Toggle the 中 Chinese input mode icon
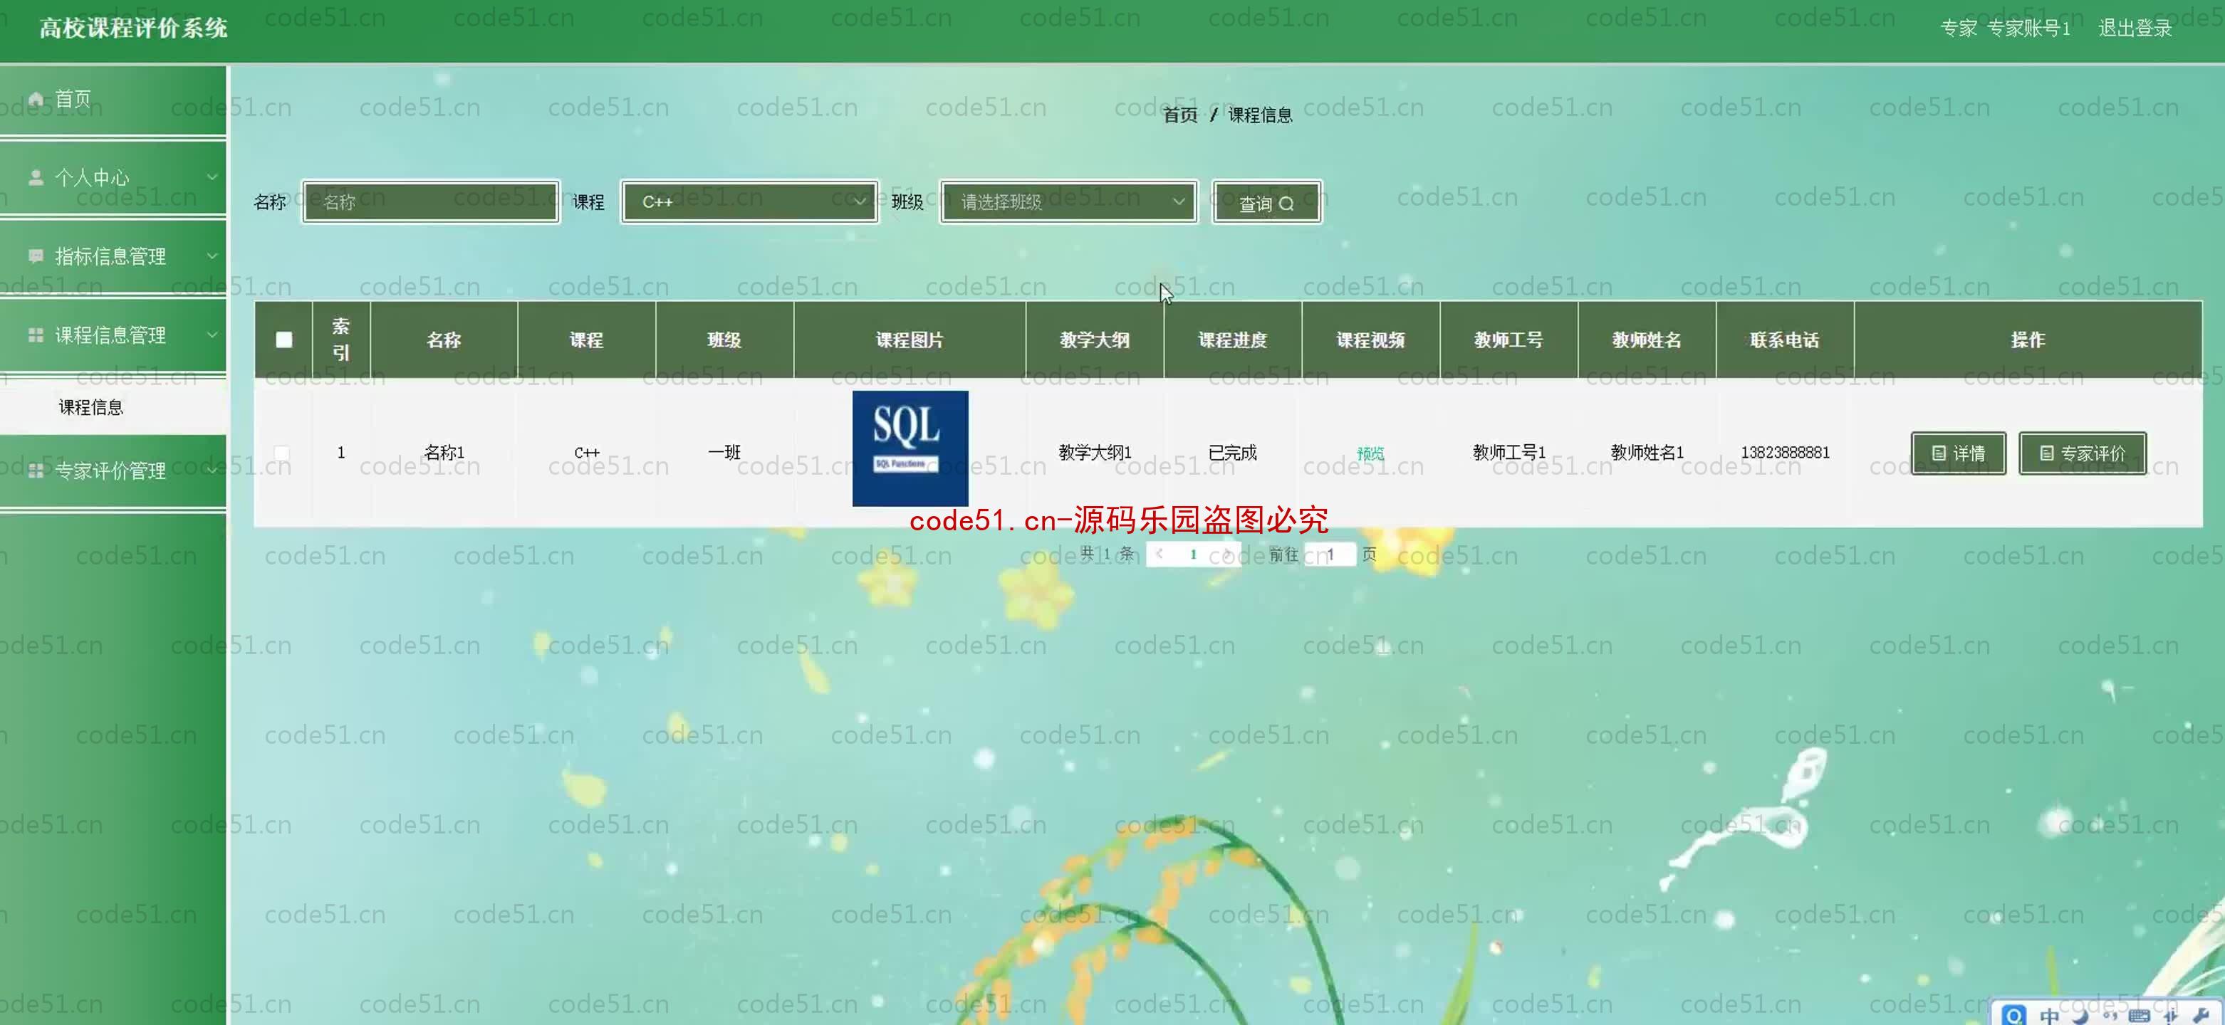 click(x=2049, y=1016)
